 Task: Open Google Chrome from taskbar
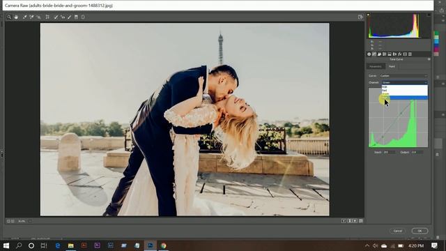coord(164,245)
